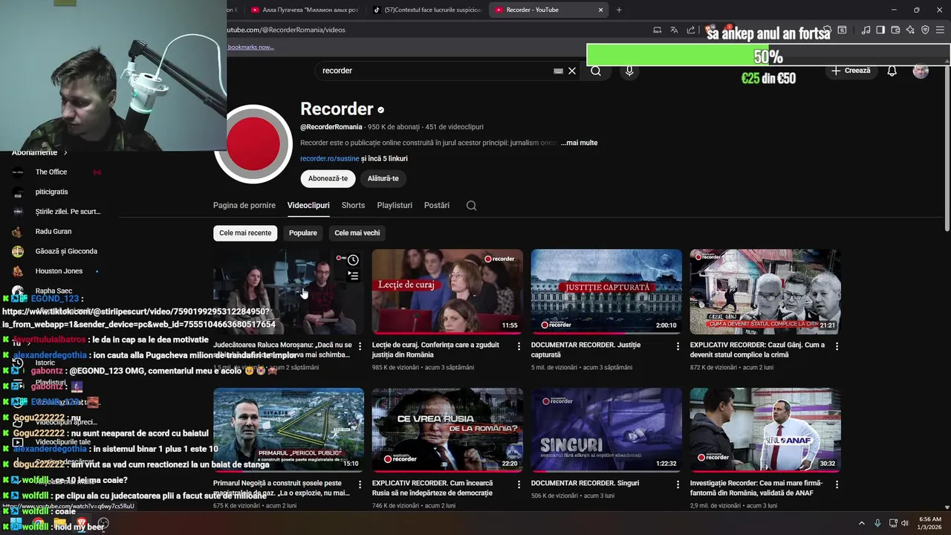The height and width of the screenshot is (535, 951).
Task: Click the Creează create button
Action: pos(851,71)
